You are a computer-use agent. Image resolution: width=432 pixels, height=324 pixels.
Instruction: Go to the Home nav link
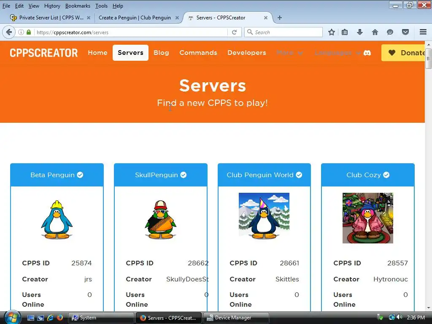[x=97, y=53]
